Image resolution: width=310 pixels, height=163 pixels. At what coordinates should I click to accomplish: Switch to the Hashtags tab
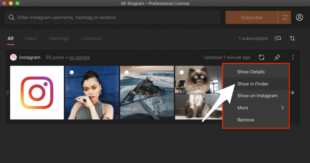pyautogui.click(x=59, y=38)
